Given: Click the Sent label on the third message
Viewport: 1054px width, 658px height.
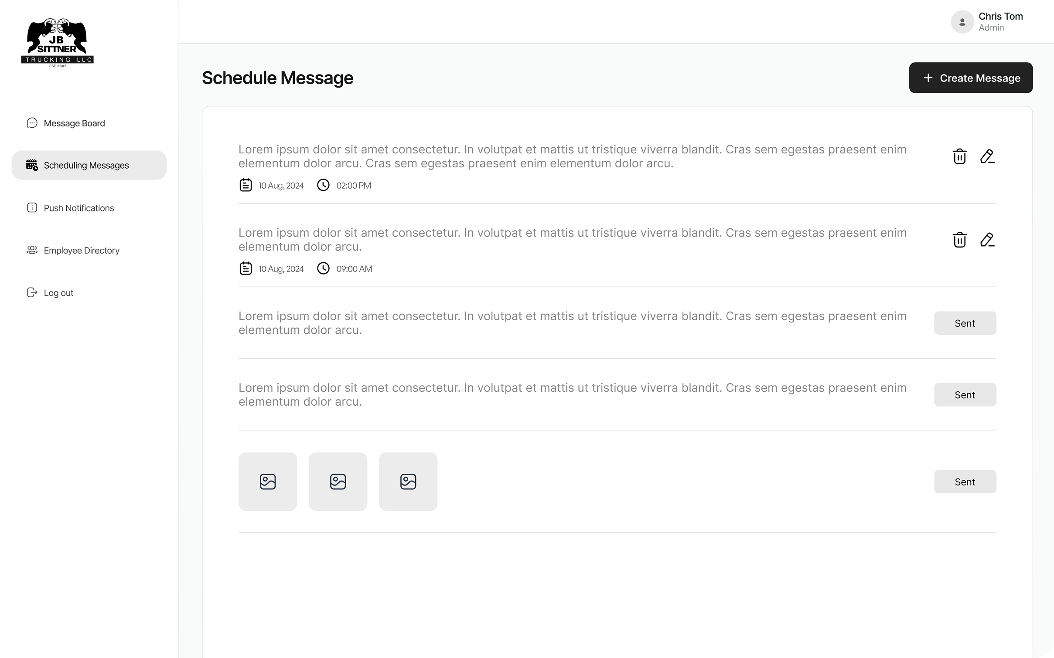Looking at the screenshot, I should 965,323.
